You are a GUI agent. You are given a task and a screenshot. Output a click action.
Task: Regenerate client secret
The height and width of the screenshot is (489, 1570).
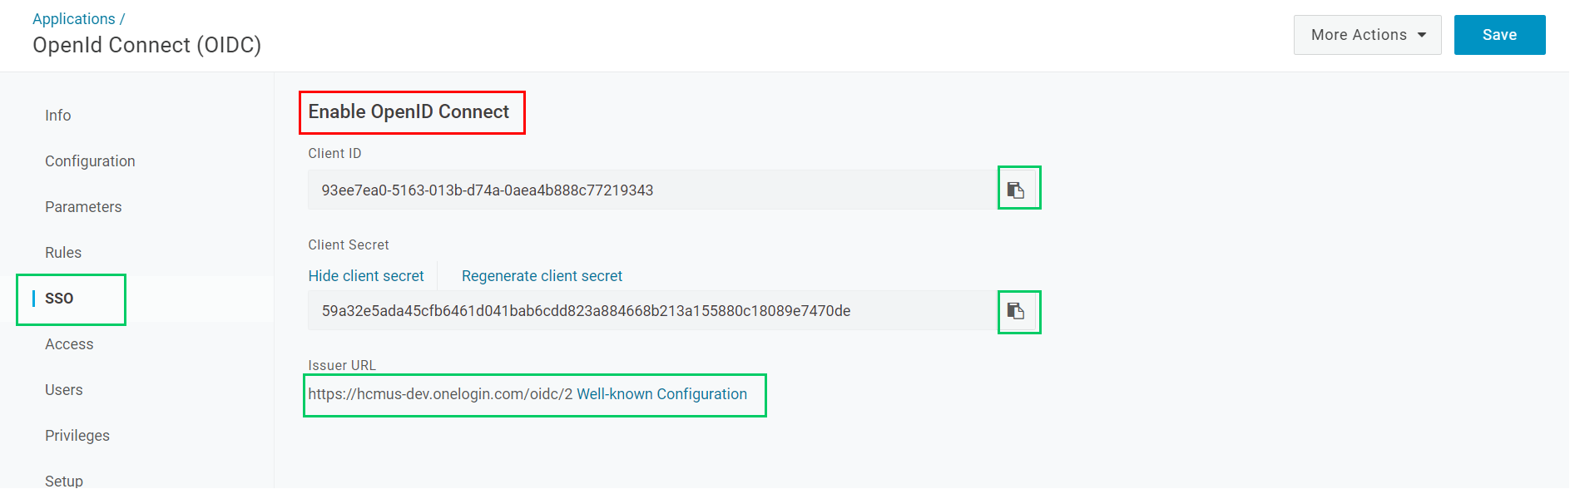point(542,276)
